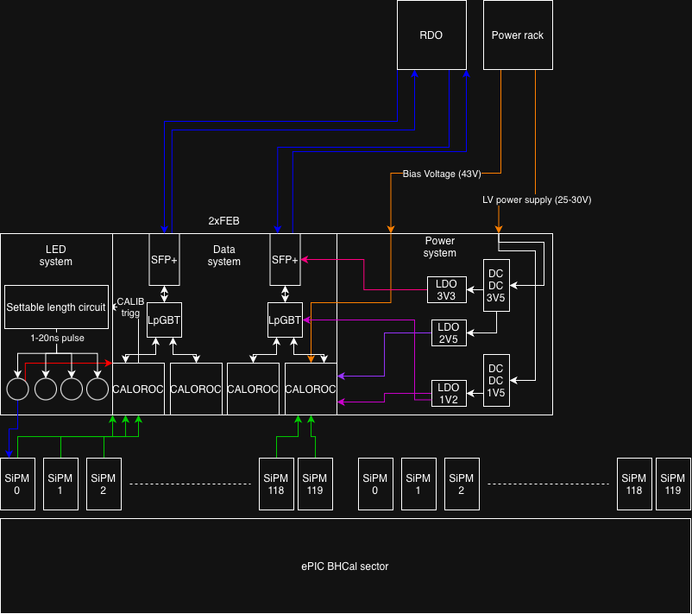Click the LDO 1V2 regulator box
692x614 pixels.
point(448,393)
